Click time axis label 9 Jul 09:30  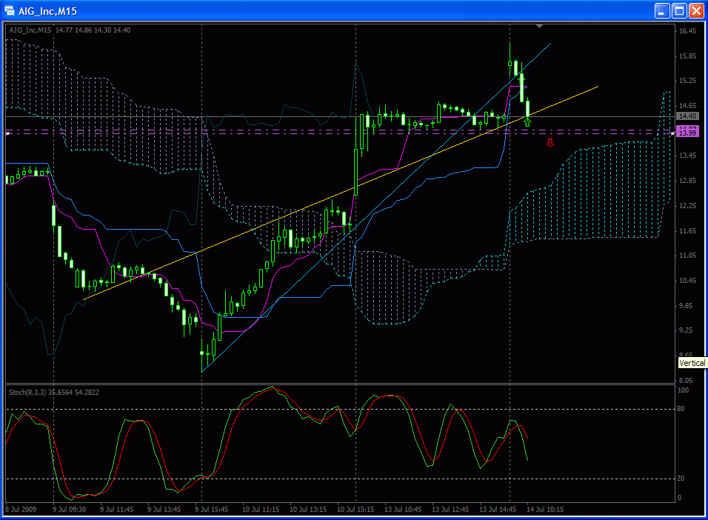pos(70,510)
